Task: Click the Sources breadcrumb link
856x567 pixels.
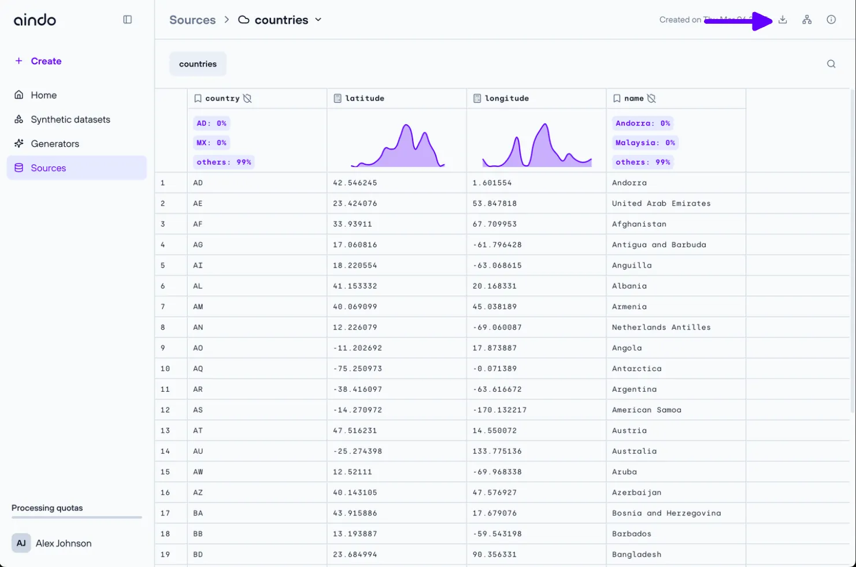Action: coord(192,20)
